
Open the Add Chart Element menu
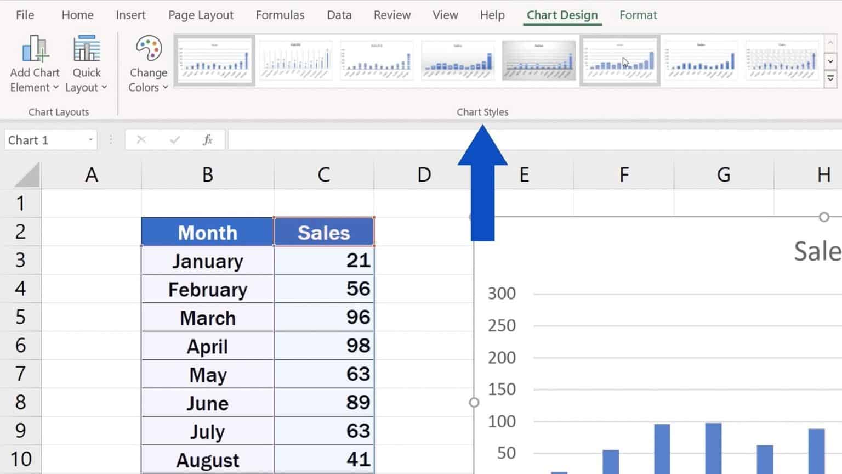35,64
